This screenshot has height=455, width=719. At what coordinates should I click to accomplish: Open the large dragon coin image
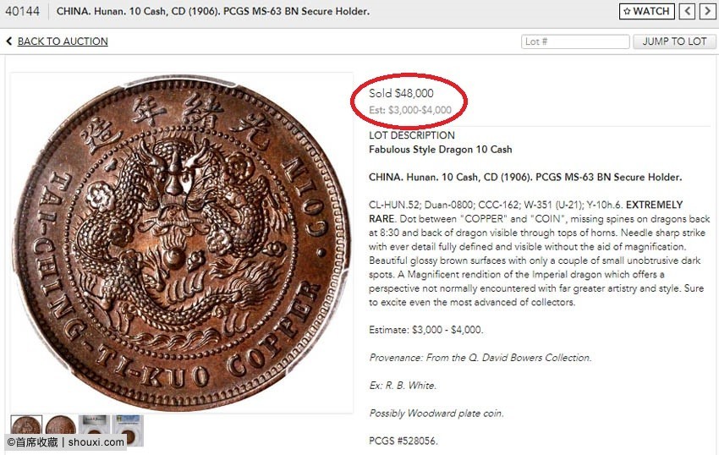tap(182, 243)
